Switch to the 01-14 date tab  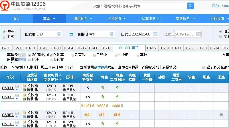pos(214,48)
